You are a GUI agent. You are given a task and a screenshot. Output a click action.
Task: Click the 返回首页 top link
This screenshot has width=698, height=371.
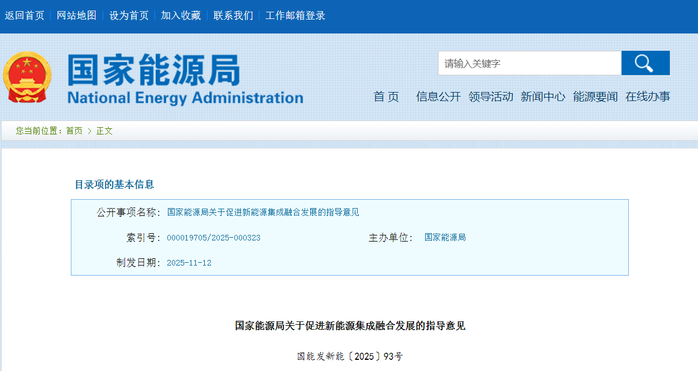25,16
